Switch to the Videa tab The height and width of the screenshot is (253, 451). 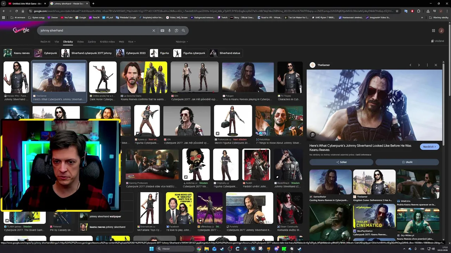click(80, 42)
